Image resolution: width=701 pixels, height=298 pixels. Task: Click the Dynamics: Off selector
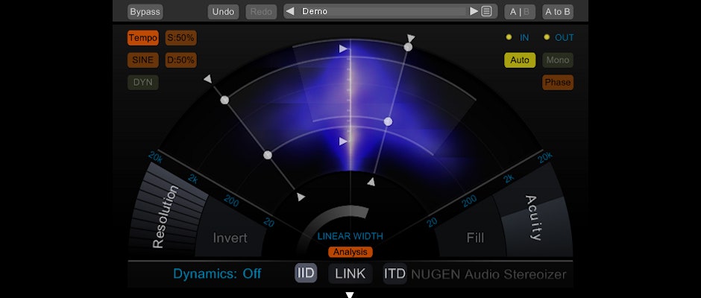(x=217, y=273)
